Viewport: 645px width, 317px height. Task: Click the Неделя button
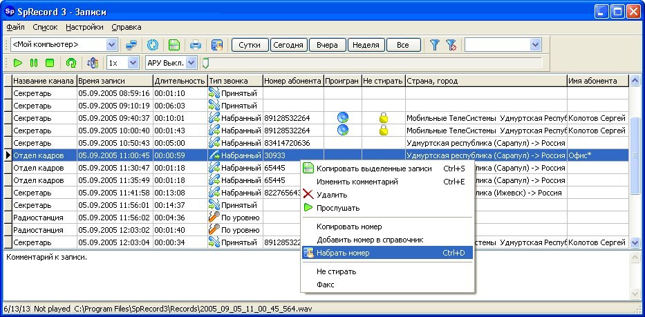pyautogui.click(x=366, y=45)
